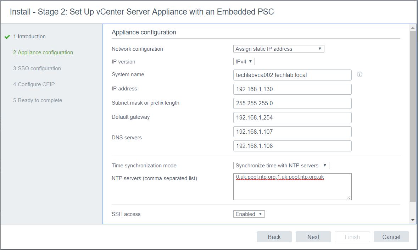Click the Subnet mask field
This screenshot has height=250, width=418.
tap(292, 104)
